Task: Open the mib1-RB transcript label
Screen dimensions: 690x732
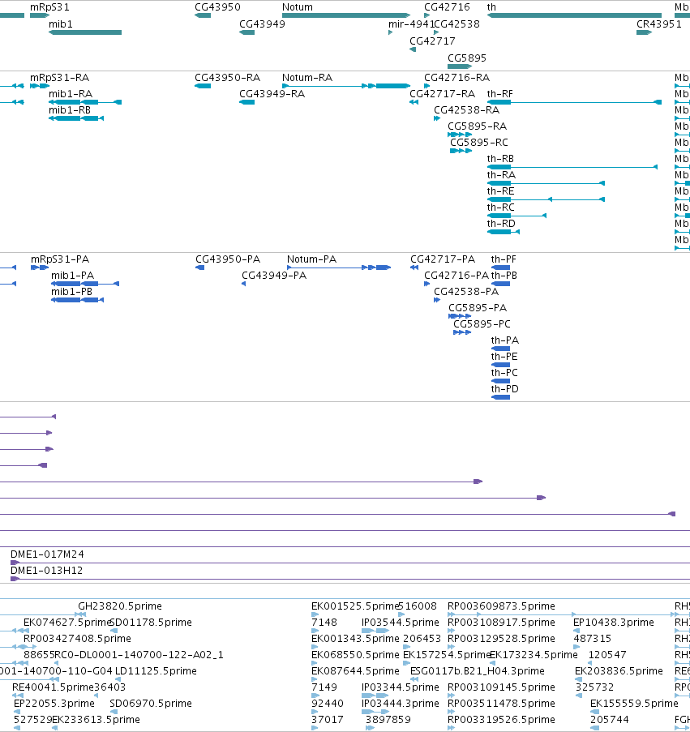Action: click(x=70, y=110)
